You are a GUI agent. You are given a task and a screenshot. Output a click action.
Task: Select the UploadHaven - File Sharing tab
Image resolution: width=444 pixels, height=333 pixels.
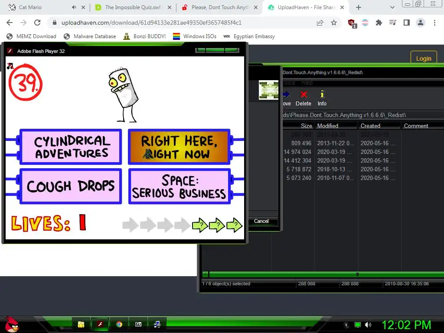(306, 7)
